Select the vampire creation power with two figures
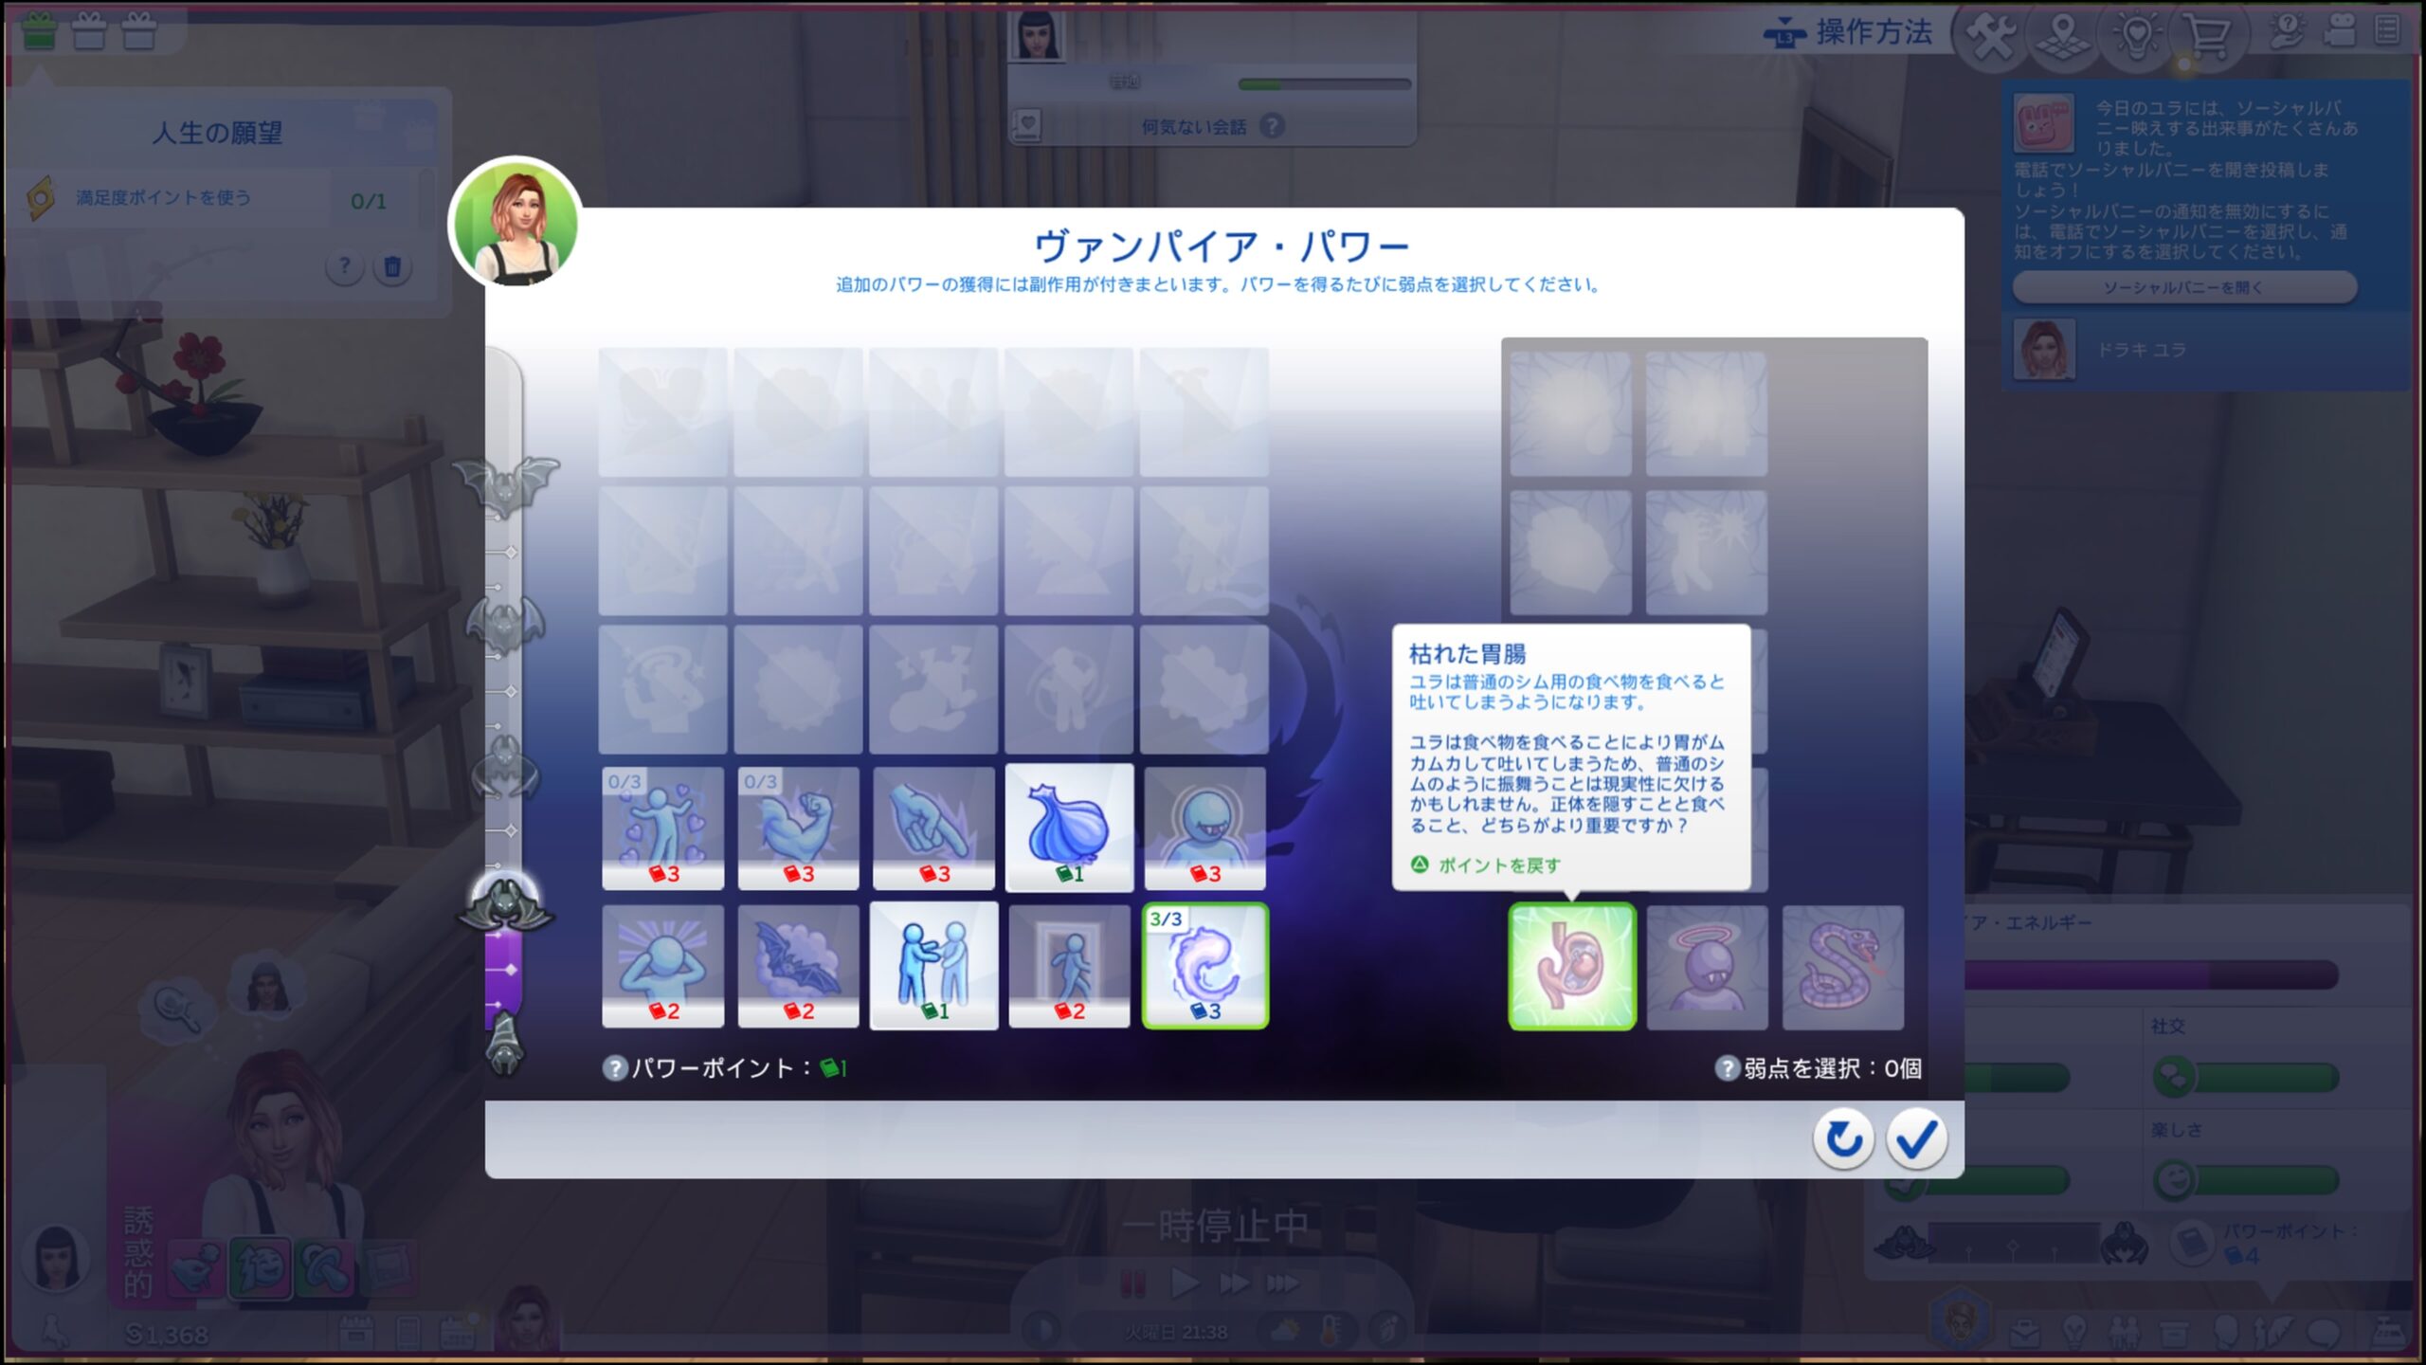This screenshot has height=1365, width=2426. [x=933, y=965]
